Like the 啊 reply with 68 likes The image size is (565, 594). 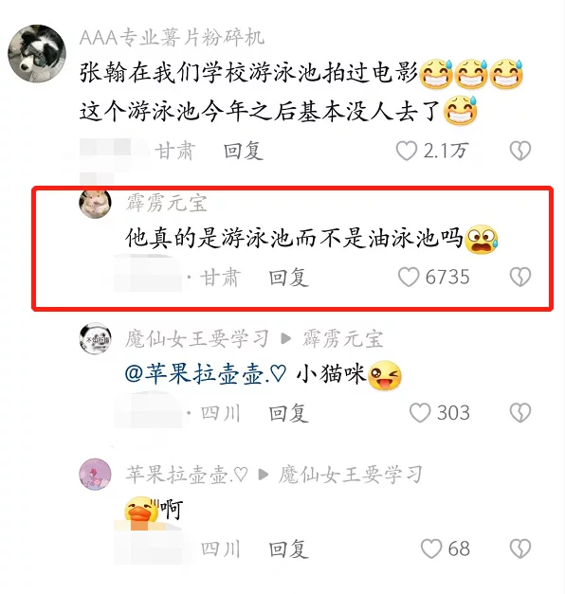coord(431,549)
